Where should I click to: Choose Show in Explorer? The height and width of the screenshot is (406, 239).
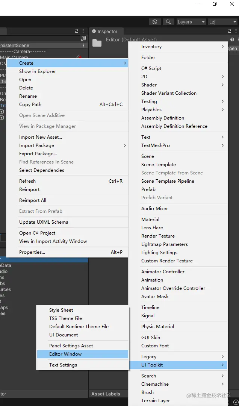(67, 71)
